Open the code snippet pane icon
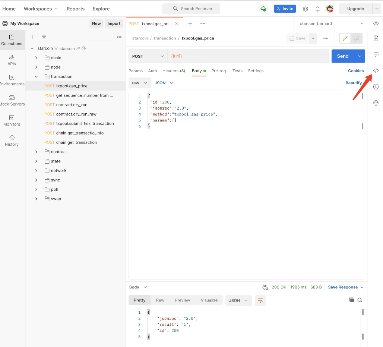Screen dimensions: 383x347 [376, 70]
